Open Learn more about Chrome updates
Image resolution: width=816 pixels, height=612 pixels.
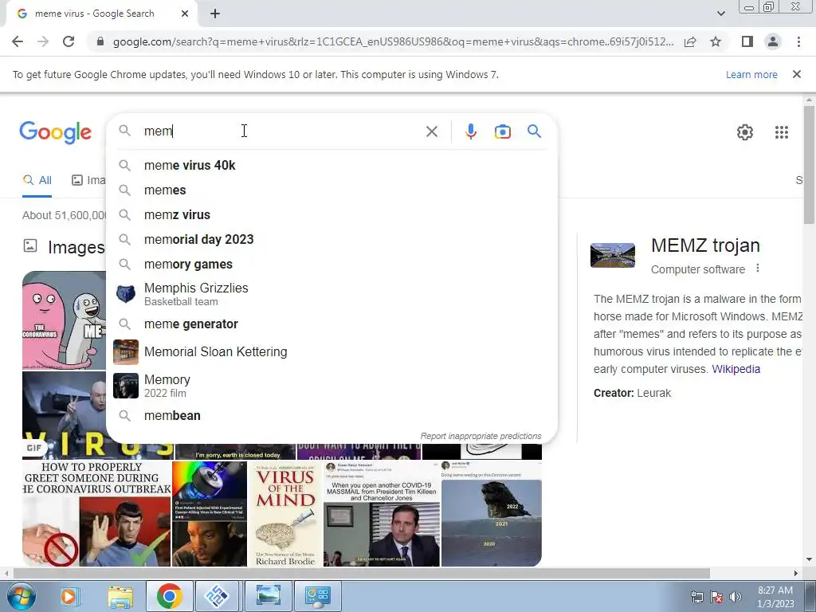point(751,74)
